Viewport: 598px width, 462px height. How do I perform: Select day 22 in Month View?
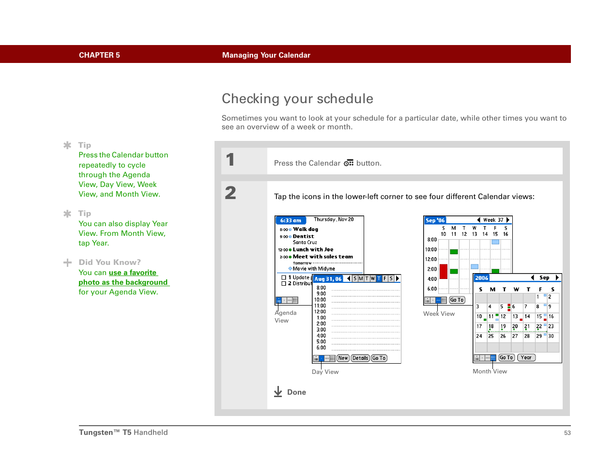click(x=541, y=327)
